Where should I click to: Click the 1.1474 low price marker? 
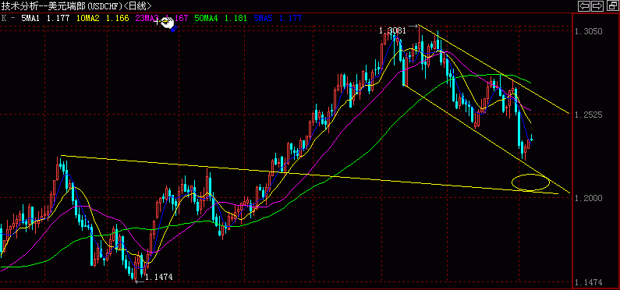(x=159, y=277)
